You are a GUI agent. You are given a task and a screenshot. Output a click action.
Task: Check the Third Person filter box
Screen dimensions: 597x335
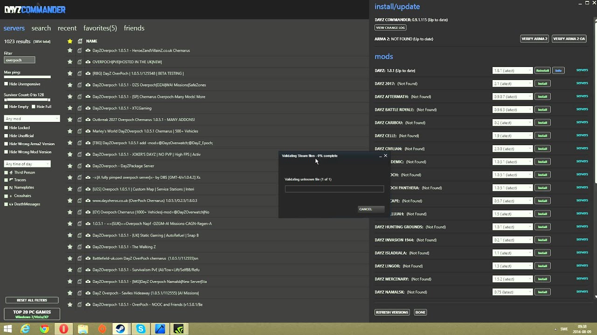pos(6,173)
